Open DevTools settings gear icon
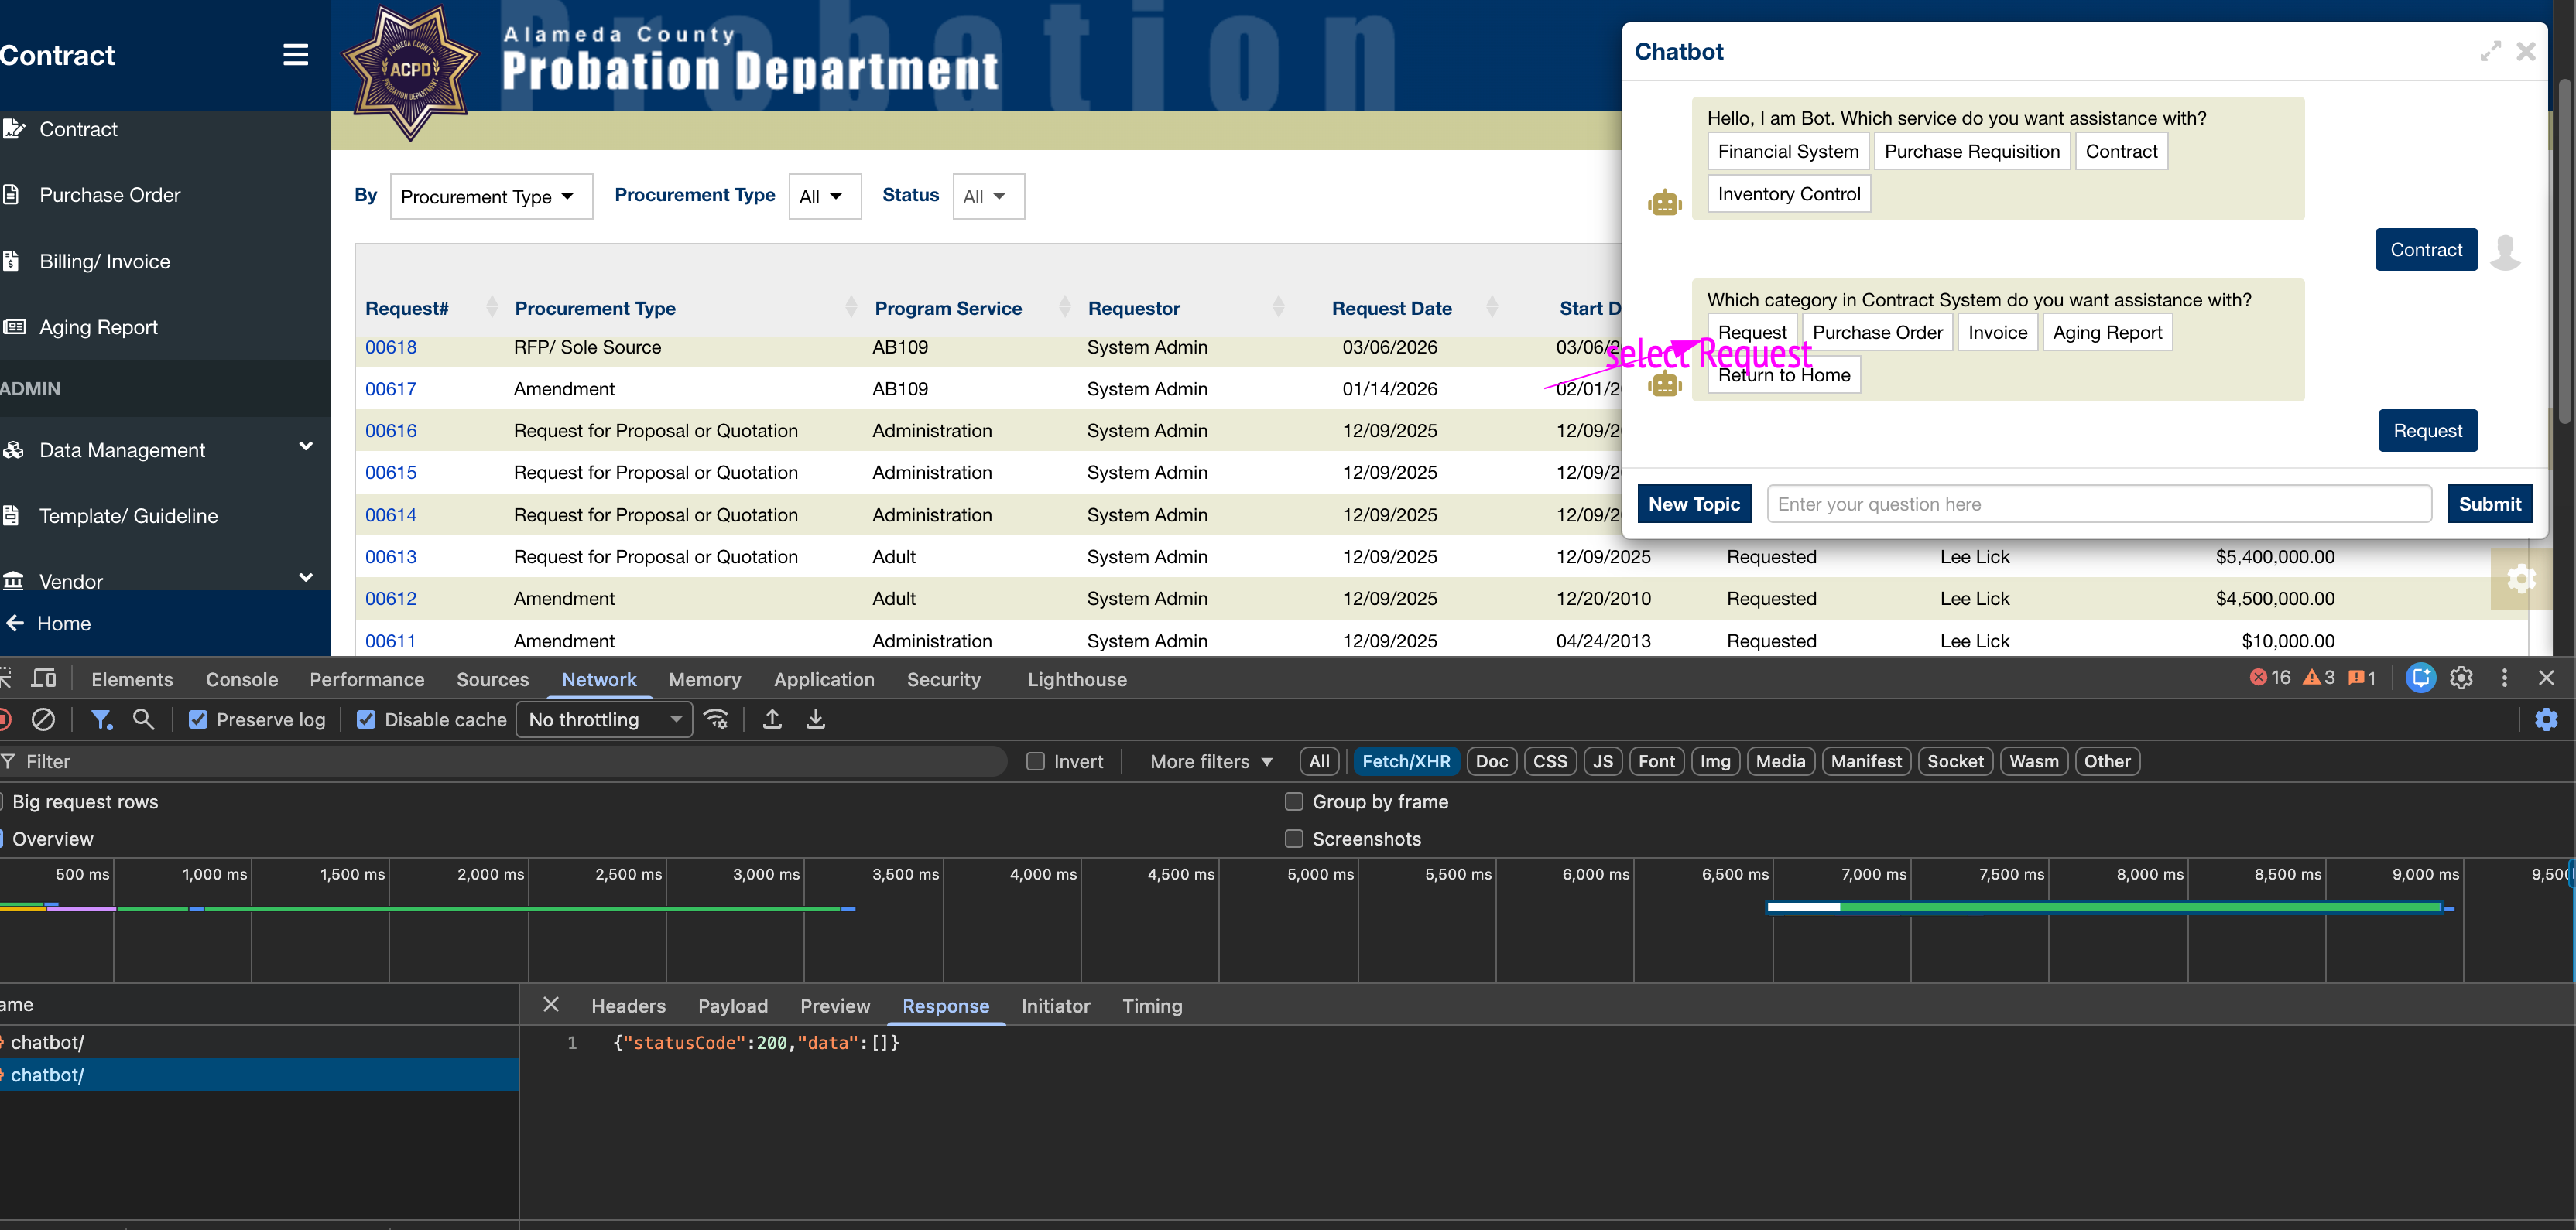2576x1230 pixels. [x=2461, y=678]
